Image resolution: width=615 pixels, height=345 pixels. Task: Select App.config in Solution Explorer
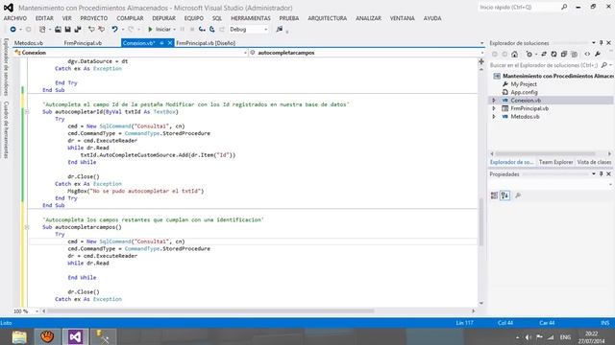(524, 92)
